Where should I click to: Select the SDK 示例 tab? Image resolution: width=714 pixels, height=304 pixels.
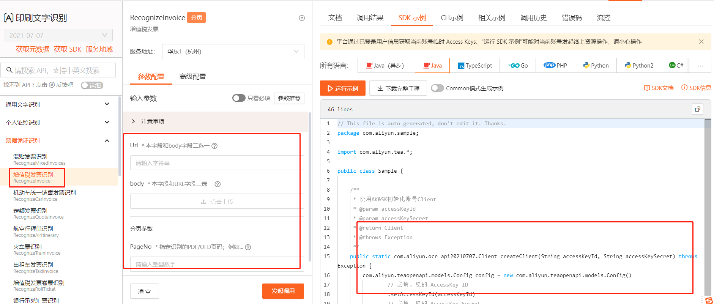point(412,18)
